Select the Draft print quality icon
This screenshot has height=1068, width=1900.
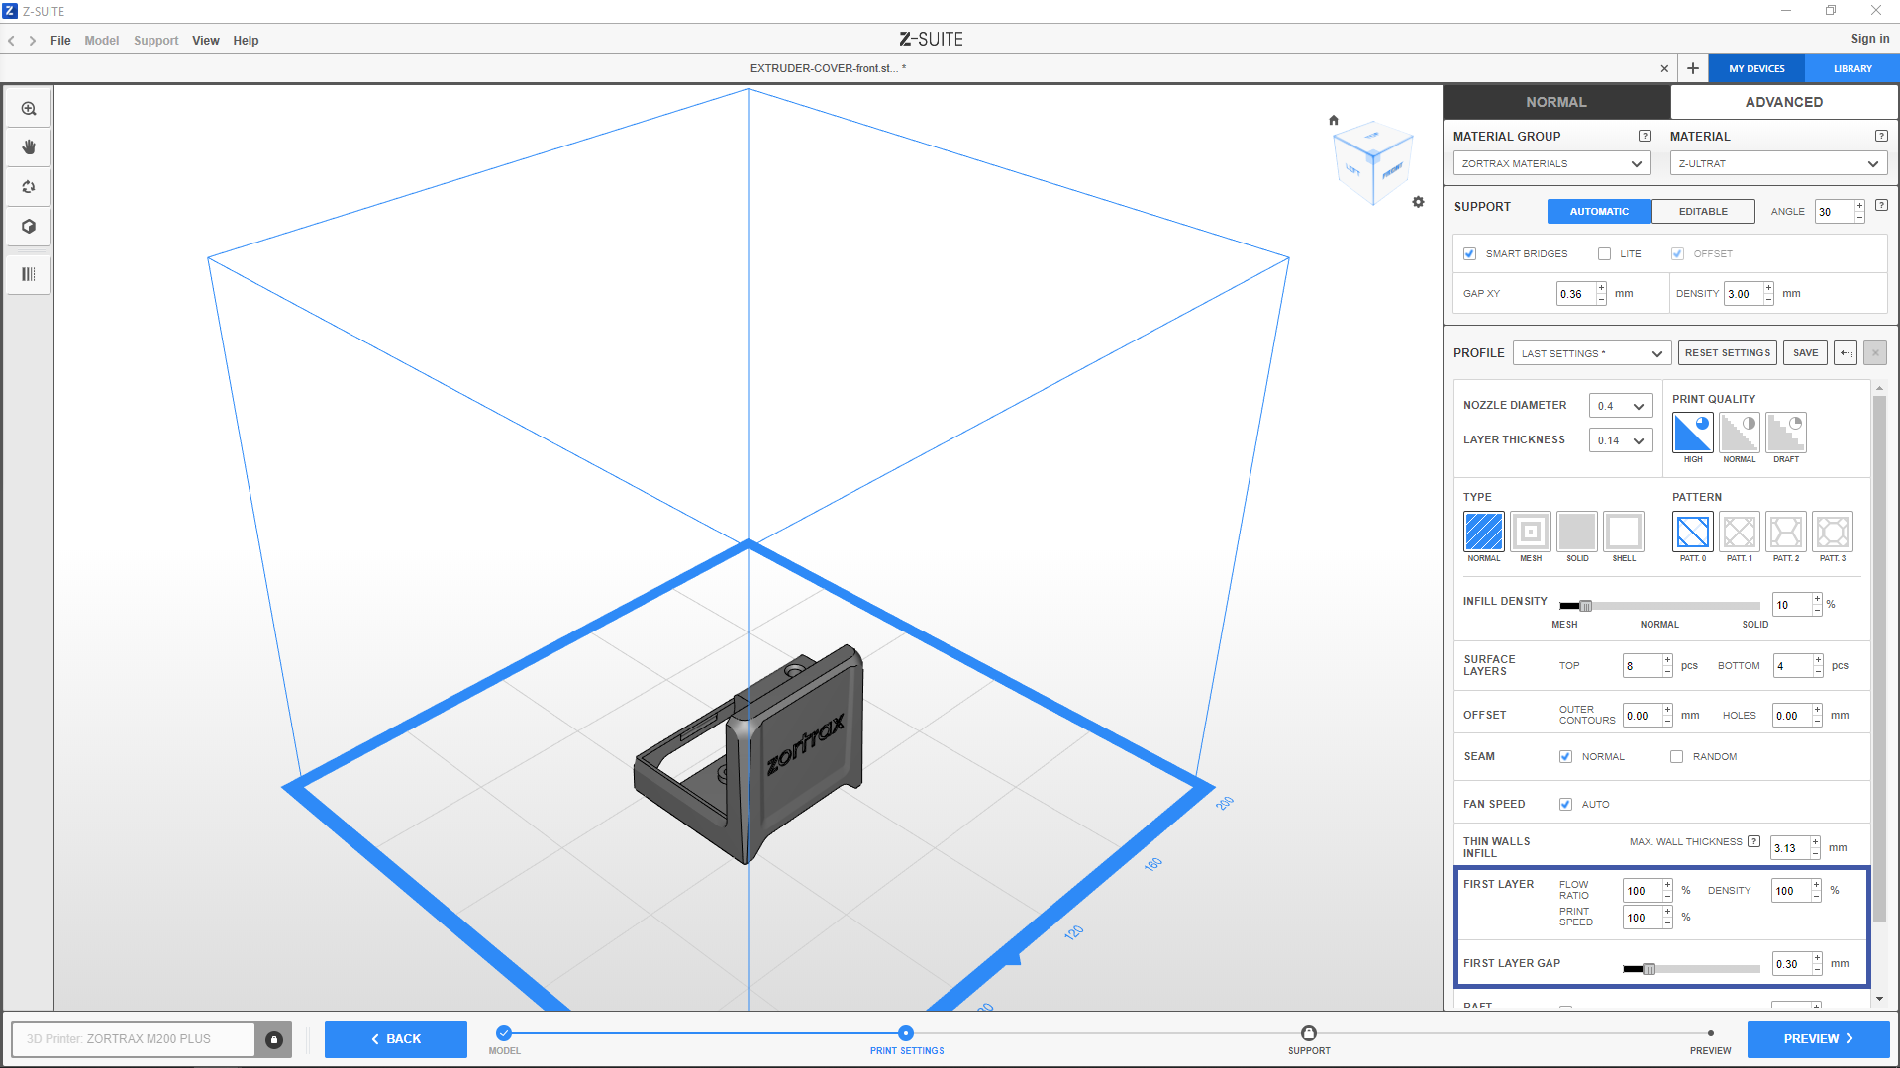point(1785,433)
